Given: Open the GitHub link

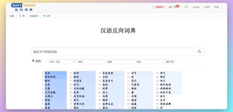Looking at the screenshot, I should click(196, 7).
